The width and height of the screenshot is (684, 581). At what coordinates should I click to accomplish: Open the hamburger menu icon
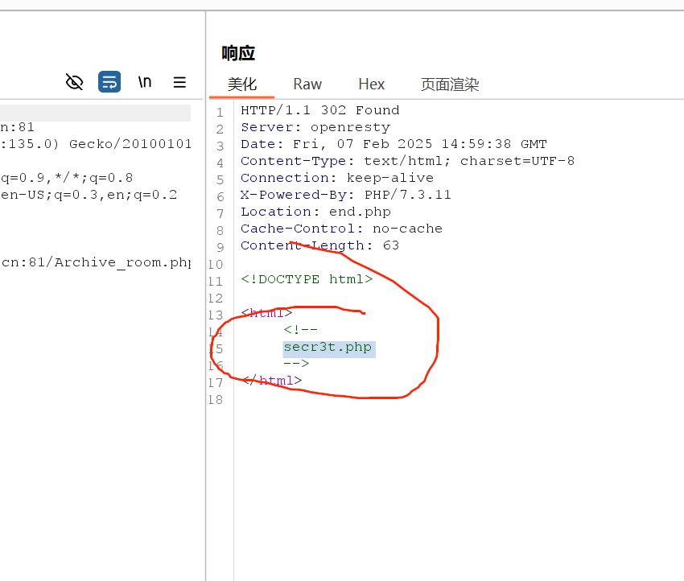179,81
